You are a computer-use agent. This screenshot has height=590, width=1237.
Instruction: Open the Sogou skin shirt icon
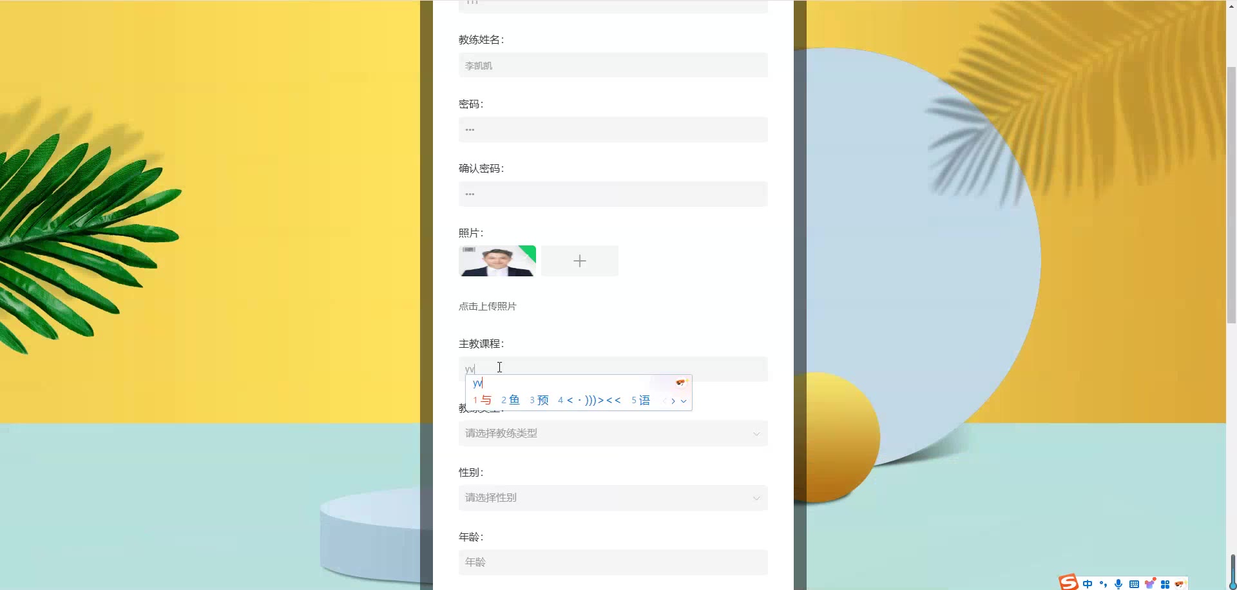pyautogui.click(x=1150, y=584)
